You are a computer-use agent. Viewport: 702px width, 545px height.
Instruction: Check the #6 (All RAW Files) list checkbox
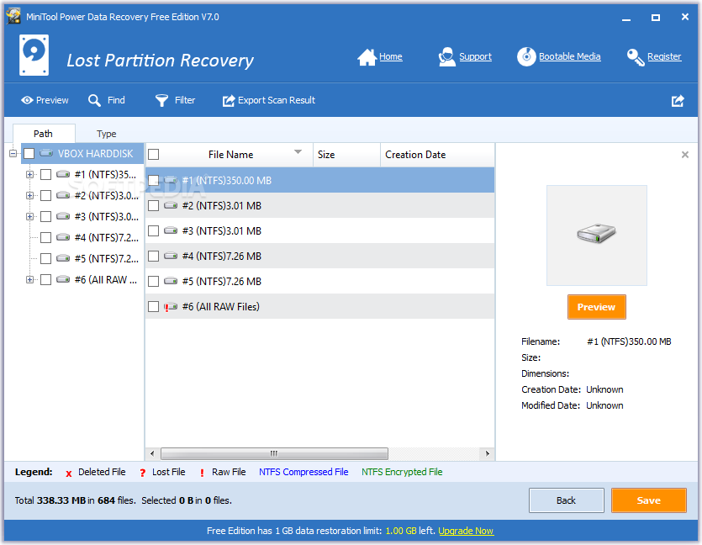tap(154, 307)
